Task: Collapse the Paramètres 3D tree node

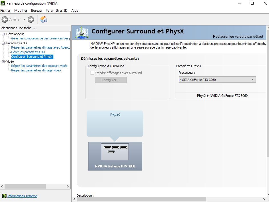Action: [x=3, y=43]
